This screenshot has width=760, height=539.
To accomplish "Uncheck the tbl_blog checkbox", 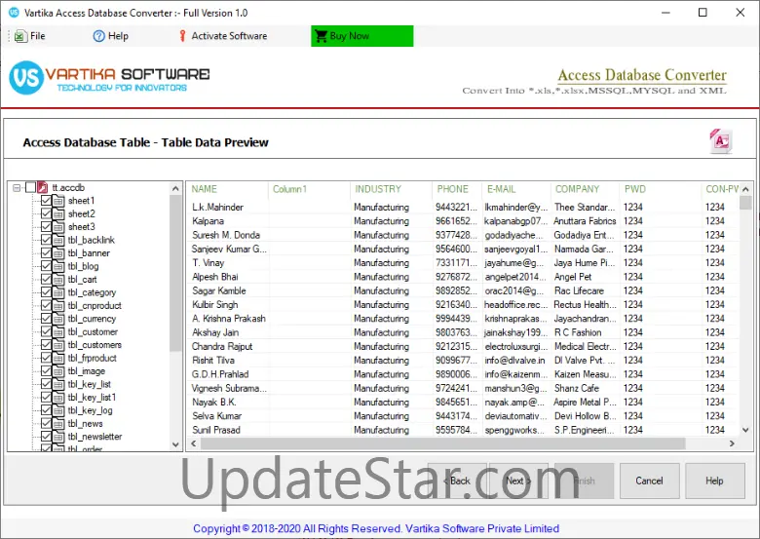I will [x=46, y=266].
